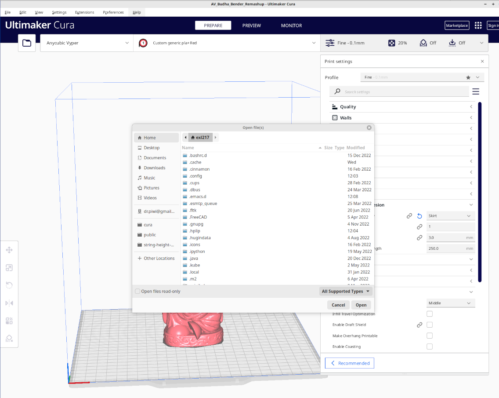Select the Mirror tool in left toolbar

click(x=9, y=303)
